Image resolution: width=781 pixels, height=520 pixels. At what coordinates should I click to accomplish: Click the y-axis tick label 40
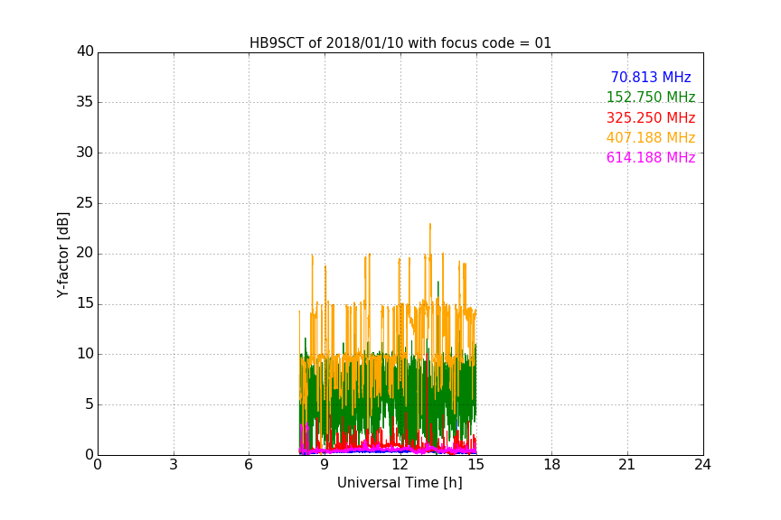tap(85, 51)
